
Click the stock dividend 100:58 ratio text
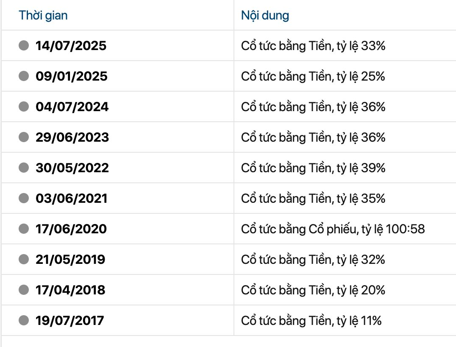pos(333,229)
